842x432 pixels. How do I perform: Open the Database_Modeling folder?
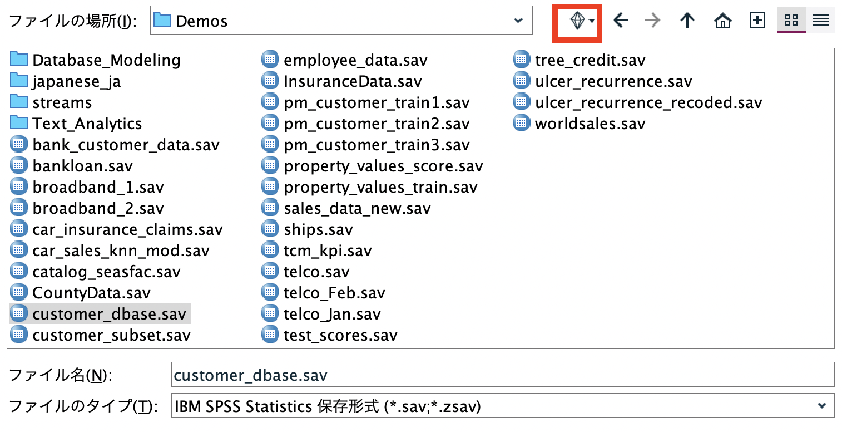click(x=96, y=60)
